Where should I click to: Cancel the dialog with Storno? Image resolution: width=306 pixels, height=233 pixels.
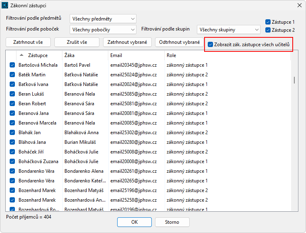[172, 222]
